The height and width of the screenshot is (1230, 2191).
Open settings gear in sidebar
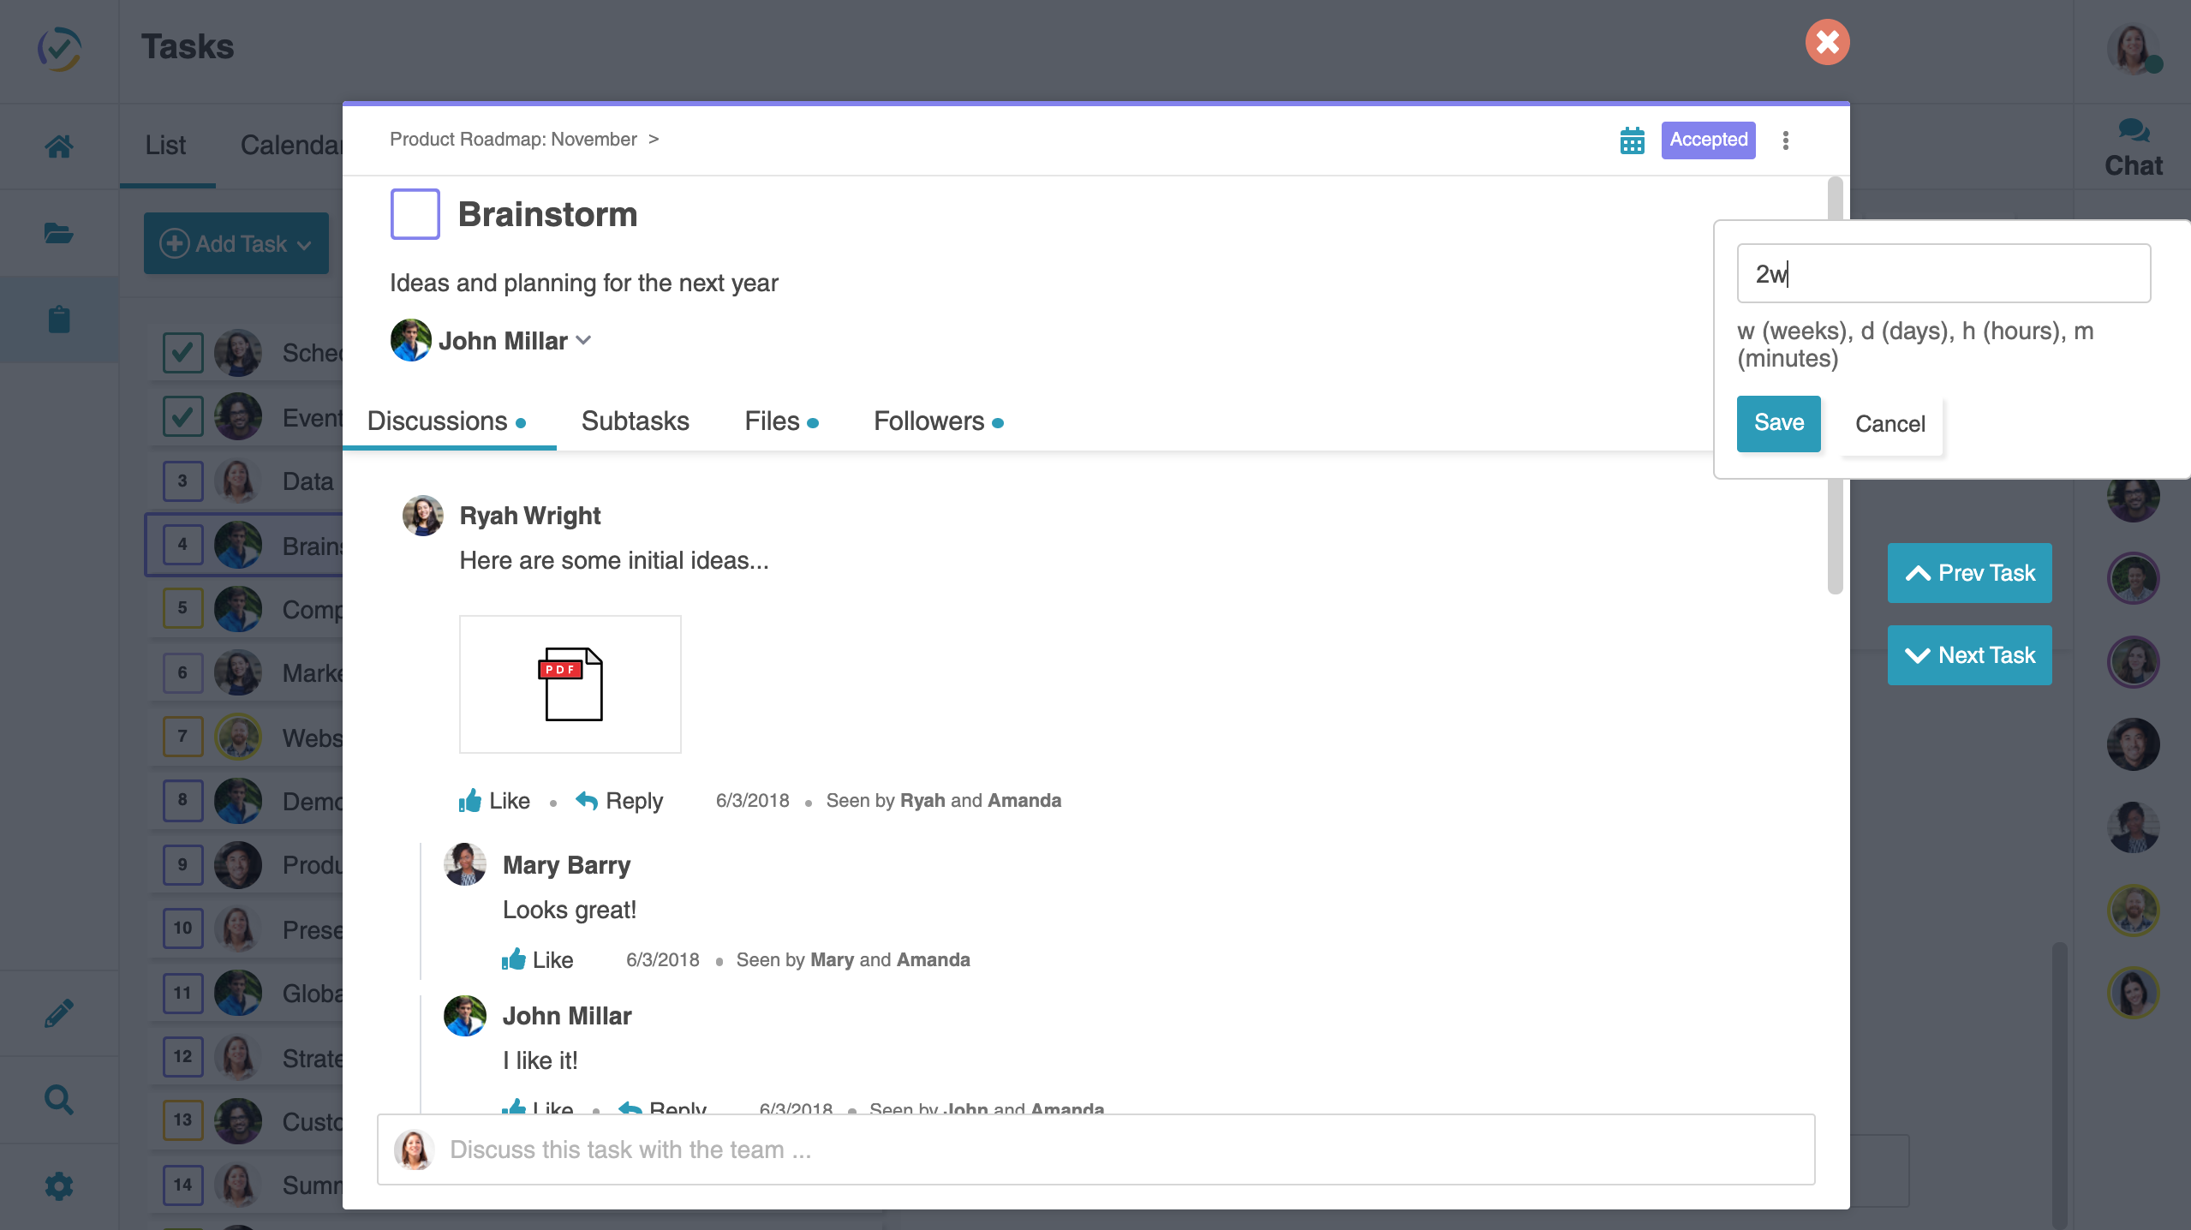[59, 1186]
